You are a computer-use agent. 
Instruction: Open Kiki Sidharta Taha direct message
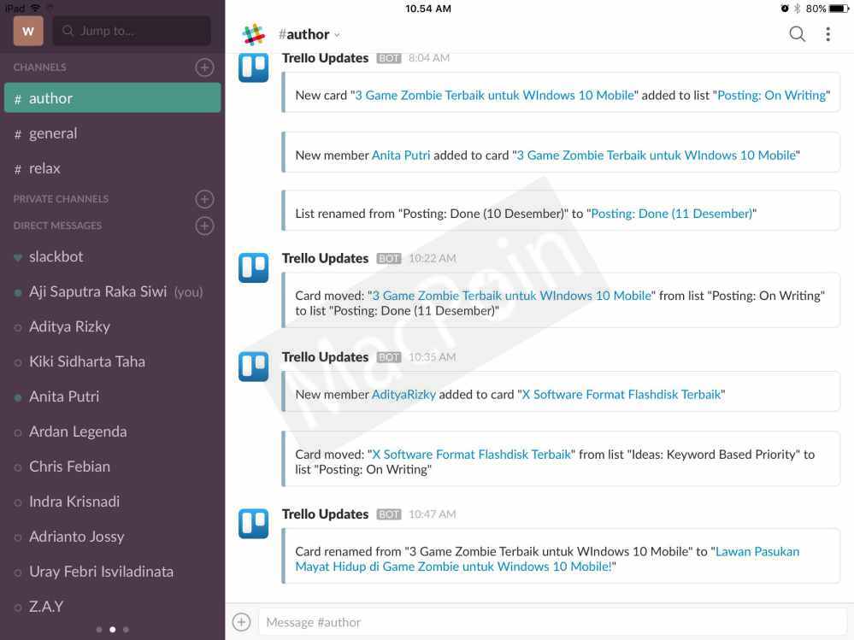coord(112,361)
